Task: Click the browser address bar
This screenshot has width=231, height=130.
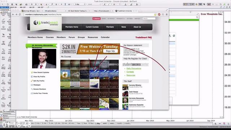Action: [x=89, y=14]
